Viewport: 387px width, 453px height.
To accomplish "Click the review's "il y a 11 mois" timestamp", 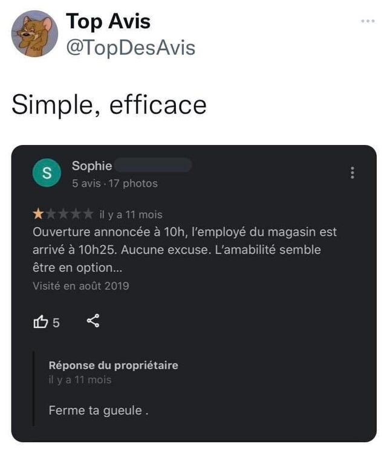I will (131, 214).
